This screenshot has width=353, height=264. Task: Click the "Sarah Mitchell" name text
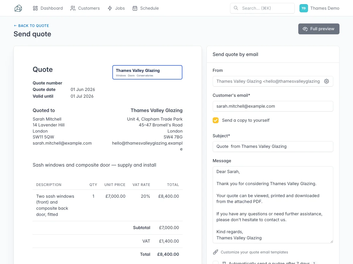click(x=47, y=119)
